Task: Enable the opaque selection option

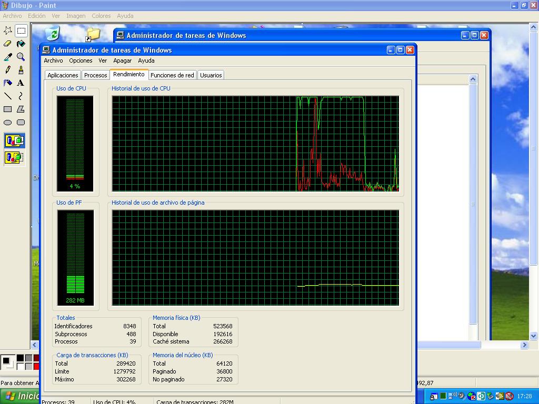Action: [14, 141]
